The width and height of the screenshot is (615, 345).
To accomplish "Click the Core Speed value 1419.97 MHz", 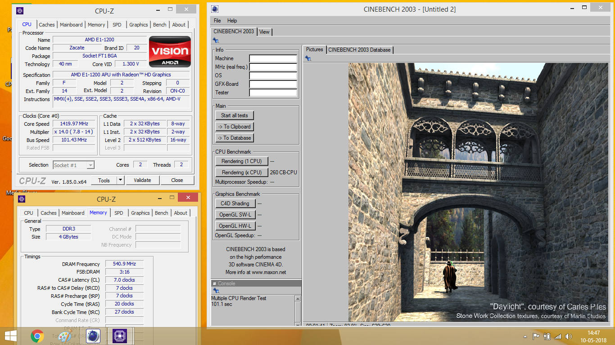I will coord(74,124).
